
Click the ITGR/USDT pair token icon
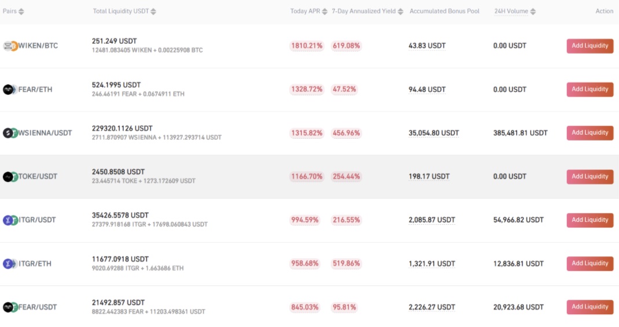[10, 220]
